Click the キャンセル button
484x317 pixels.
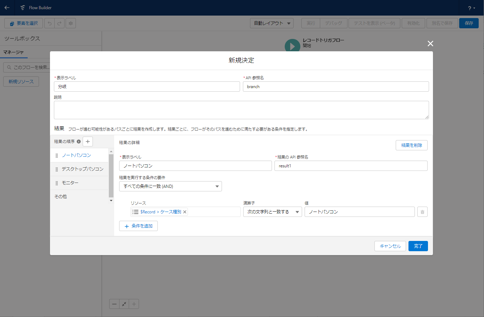[390, 246]
